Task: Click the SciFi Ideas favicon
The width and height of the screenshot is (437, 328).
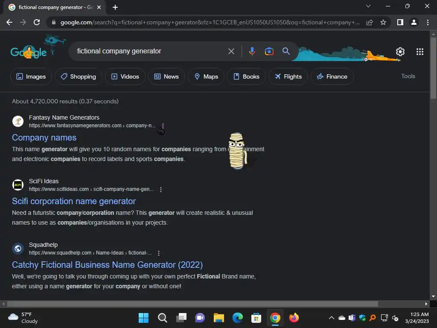Action: click(18, 185)
